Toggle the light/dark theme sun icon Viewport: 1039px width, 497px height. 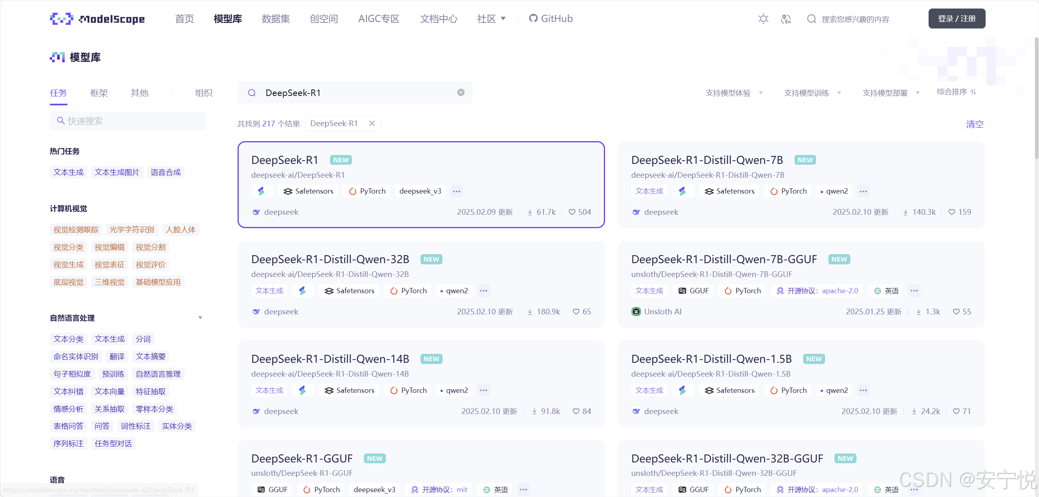pos(763,19)
